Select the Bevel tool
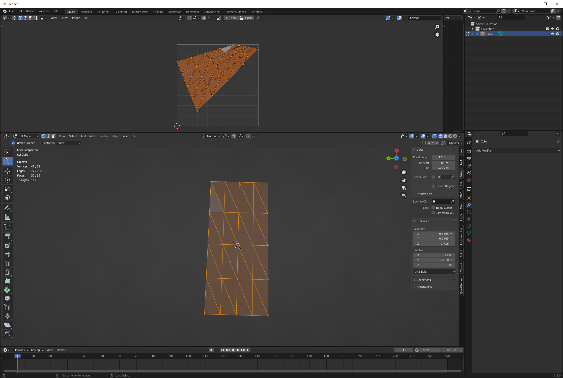563x378 pixels. pyautogui.click(x=7, y=254)
